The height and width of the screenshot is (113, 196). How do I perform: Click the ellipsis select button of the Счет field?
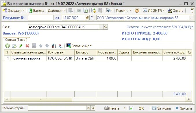[101, 27]
